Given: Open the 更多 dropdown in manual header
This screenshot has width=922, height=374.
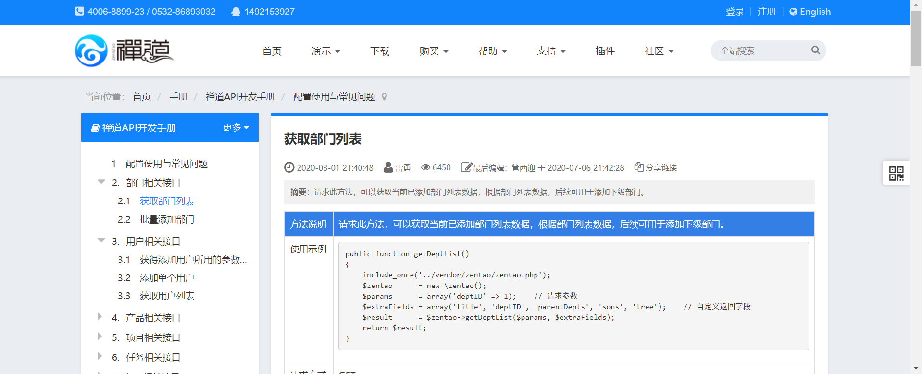Looking at the screenshot, I should tap(236, 128).
